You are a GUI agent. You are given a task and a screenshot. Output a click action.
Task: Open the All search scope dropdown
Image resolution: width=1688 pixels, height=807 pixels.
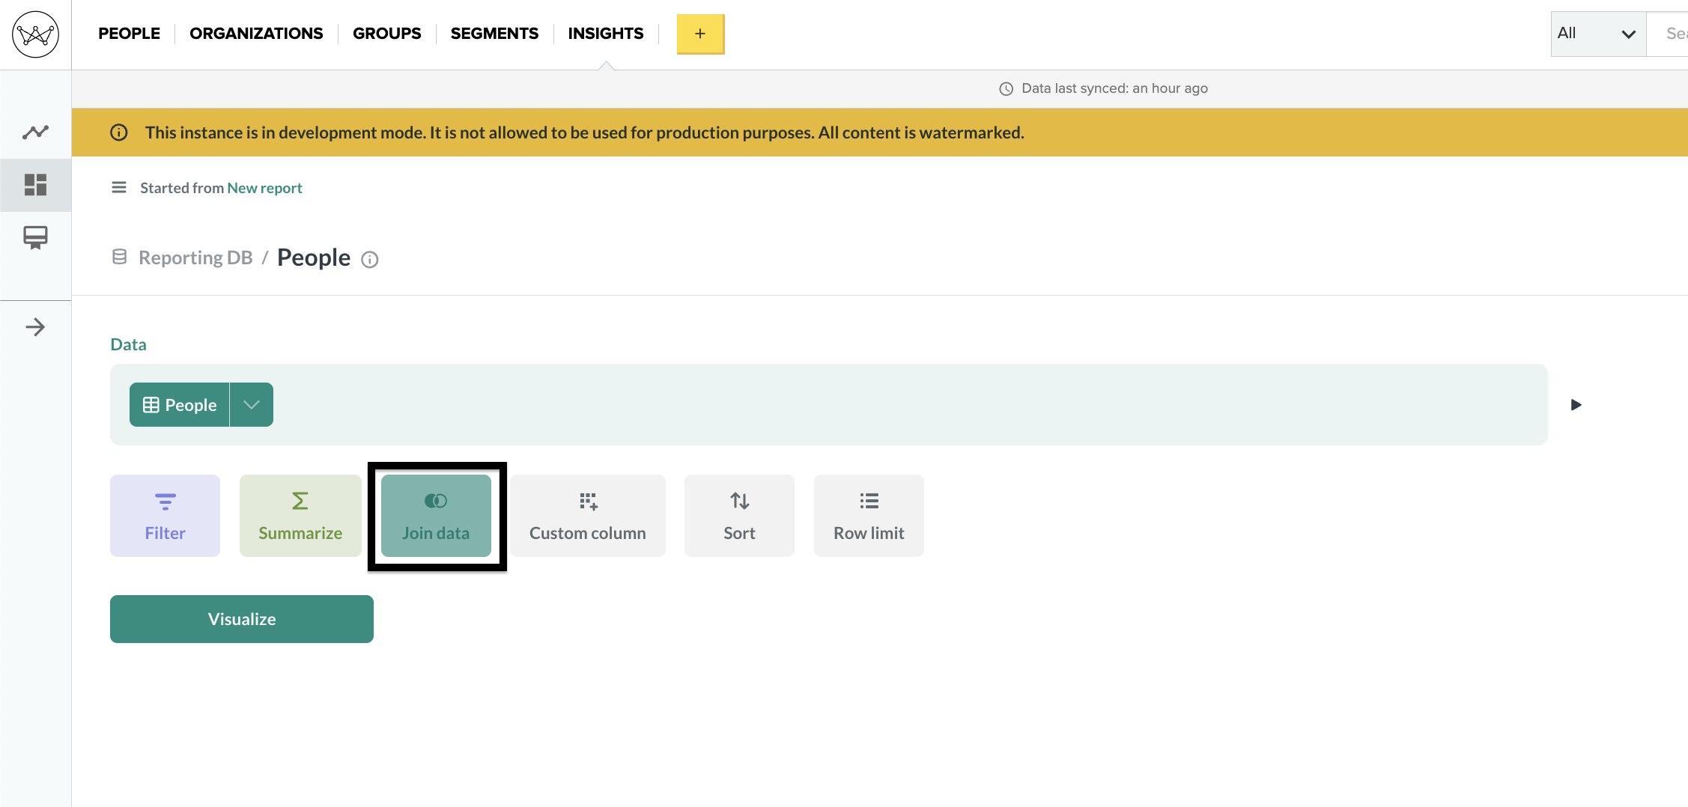click(1598, 34)
